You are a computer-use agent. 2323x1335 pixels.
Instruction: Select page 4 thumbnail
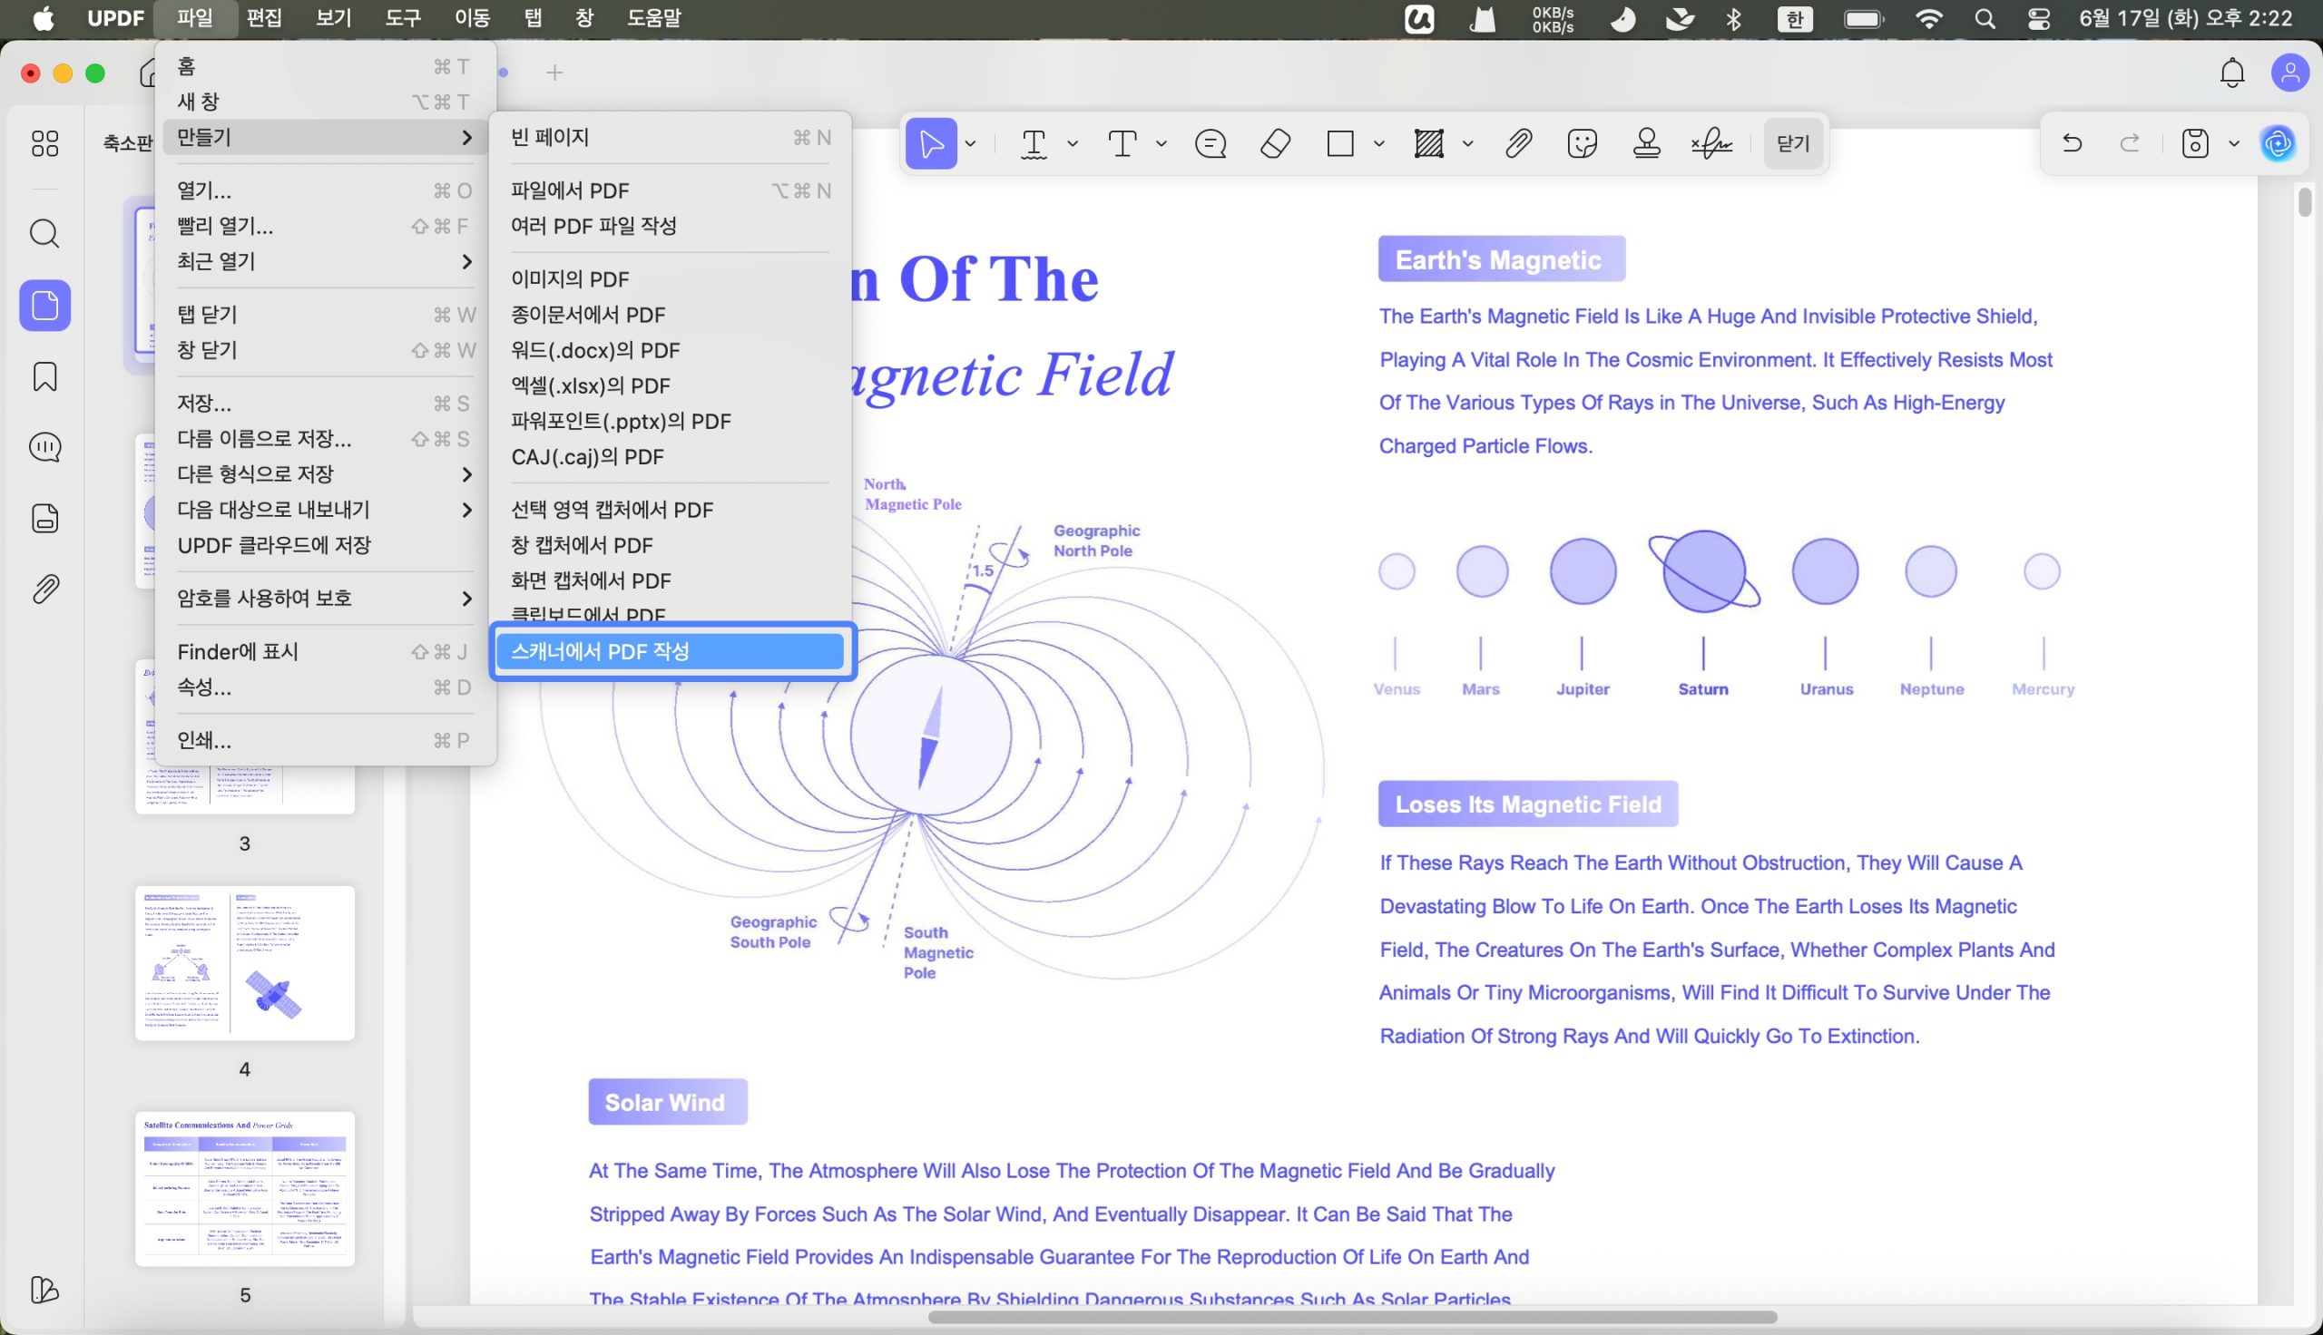245,963
